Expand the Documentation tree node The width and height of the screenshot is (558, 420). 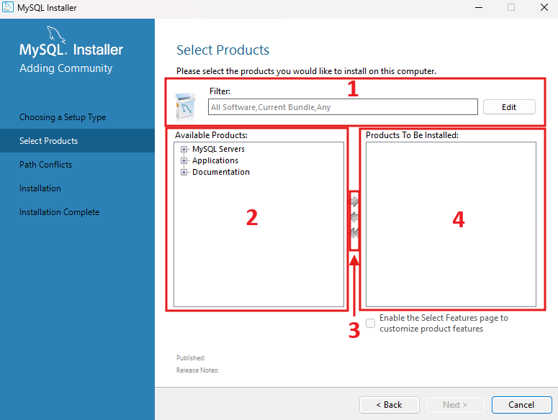[x=184, y=173]
